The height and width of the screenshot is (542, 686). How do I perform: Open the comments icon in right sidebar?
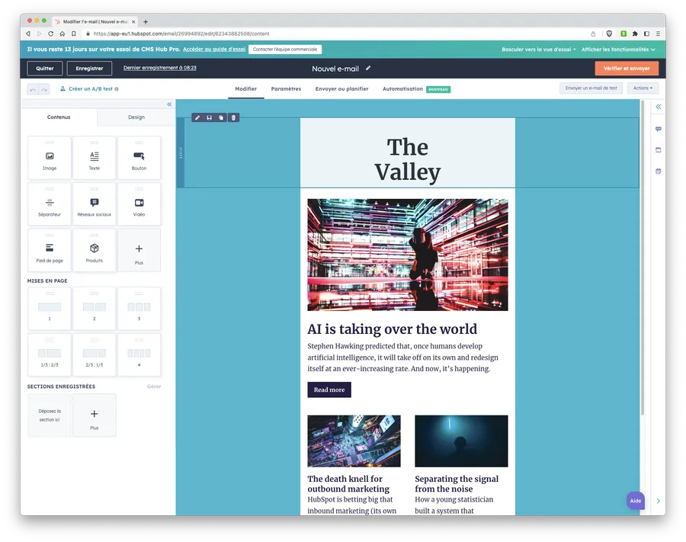pos(658,129)
